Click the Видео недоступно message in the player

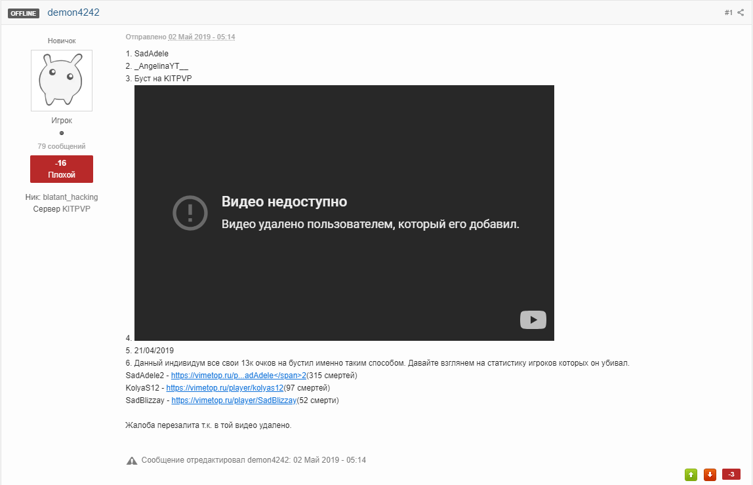pos(284,201)
